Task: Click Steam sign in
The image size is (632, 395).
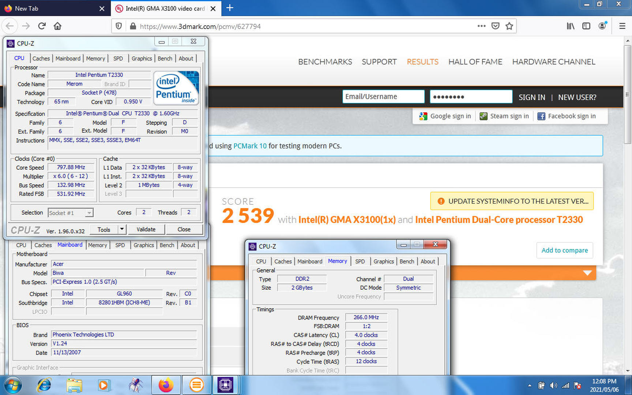Action: pos(504,116)
